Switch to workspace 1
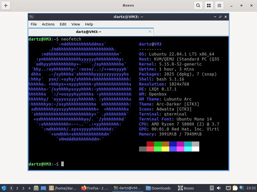This screenshot has height=192, width=257. pyautogui.click(x=11, y=188)
